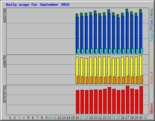Click the cyan Pages bar for day 26
Image resolution: width=155 pixels, height=121 pixels.
[x=124, y=51]
